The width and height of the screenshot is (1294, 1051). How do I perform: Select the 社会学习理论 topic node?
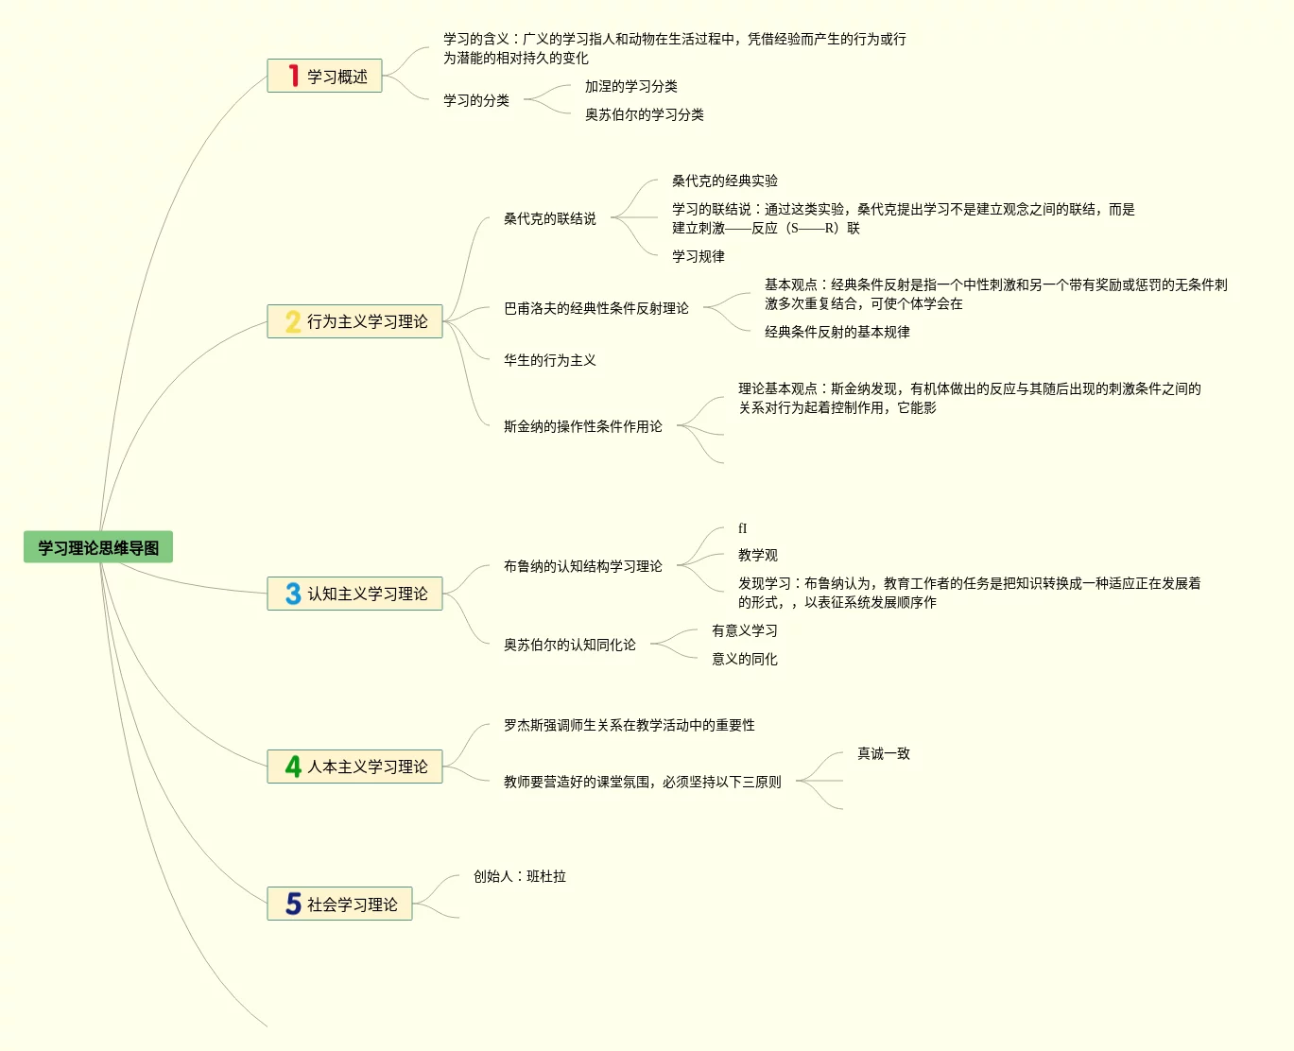(x=339, y=905)
